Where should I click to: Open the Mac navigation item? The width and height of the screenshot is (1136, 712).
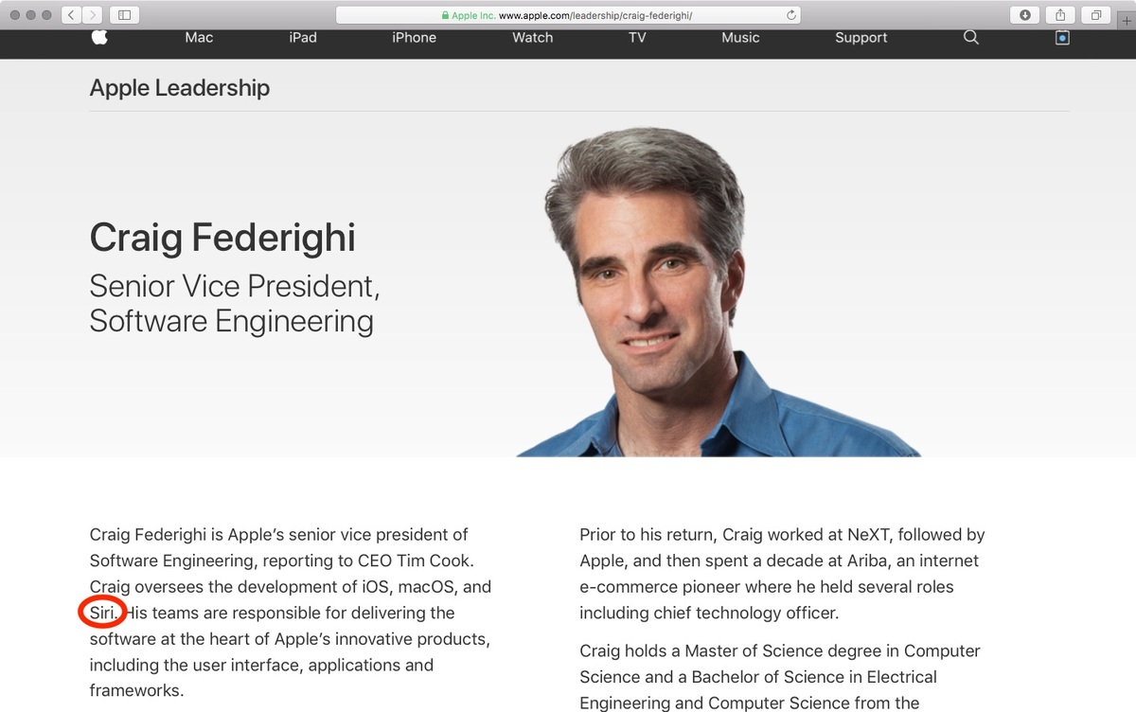coord(199,38)
